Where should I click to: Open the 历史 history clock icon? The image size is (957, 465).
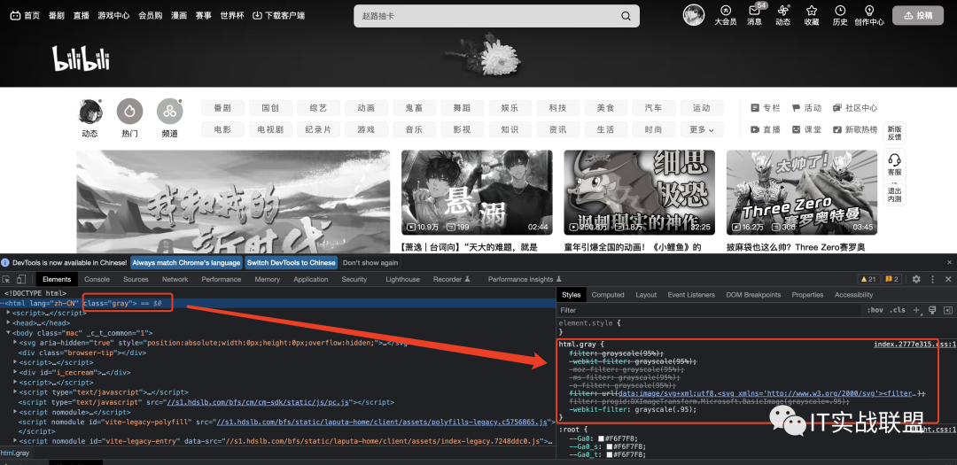(840, 11)
